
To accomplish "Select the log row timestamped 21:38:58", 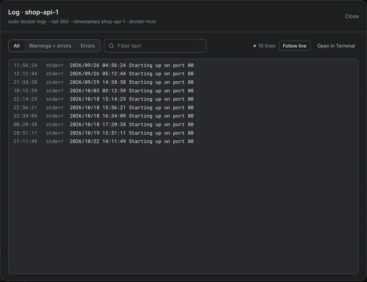I will pyautogui.click(x=183, y=82).
